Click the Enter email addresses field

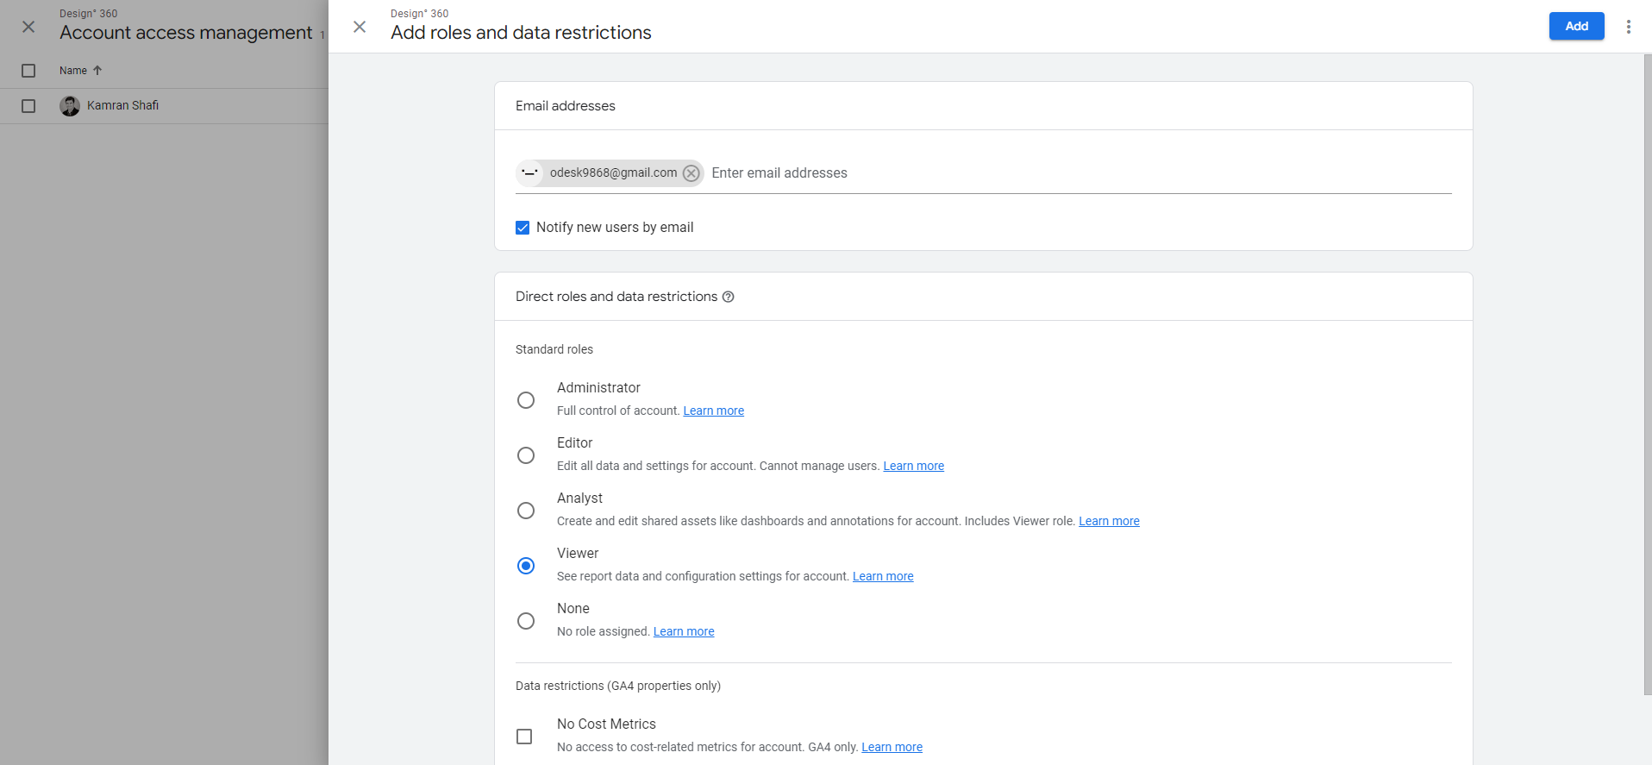1080,173
